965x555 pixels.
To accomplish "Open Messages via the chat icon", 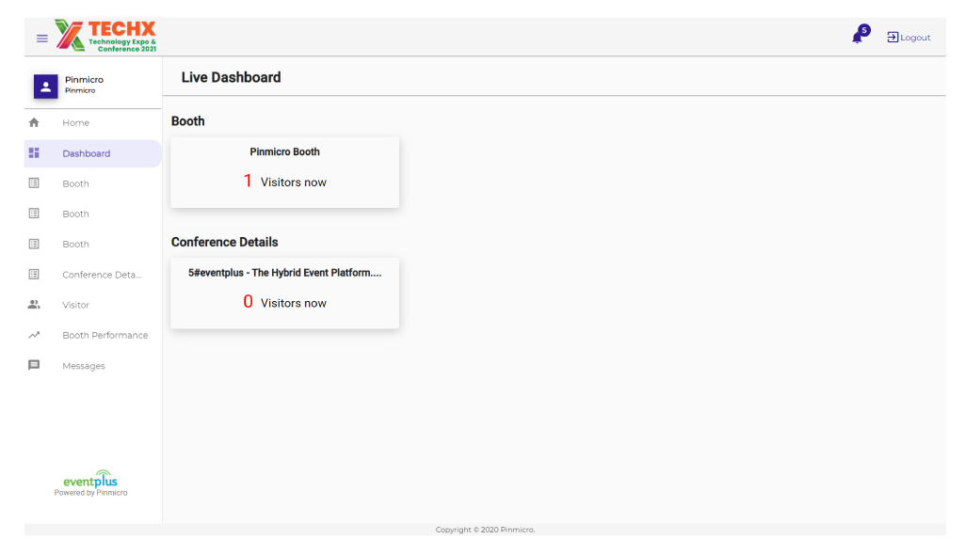I will (x=34, y=365).
